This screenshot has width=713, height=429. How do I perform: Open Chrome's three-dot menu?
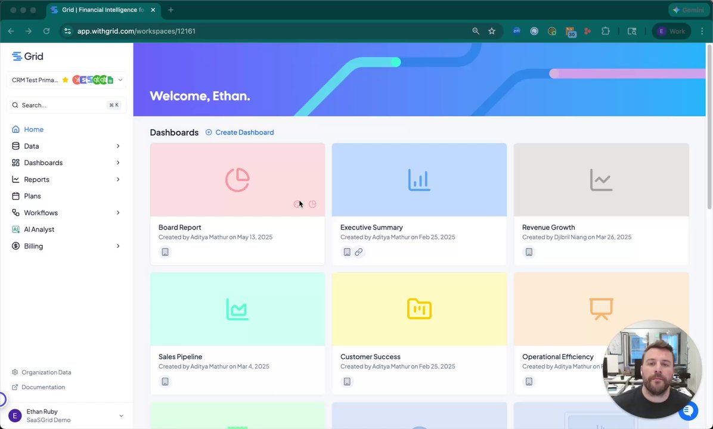[702, 31]
